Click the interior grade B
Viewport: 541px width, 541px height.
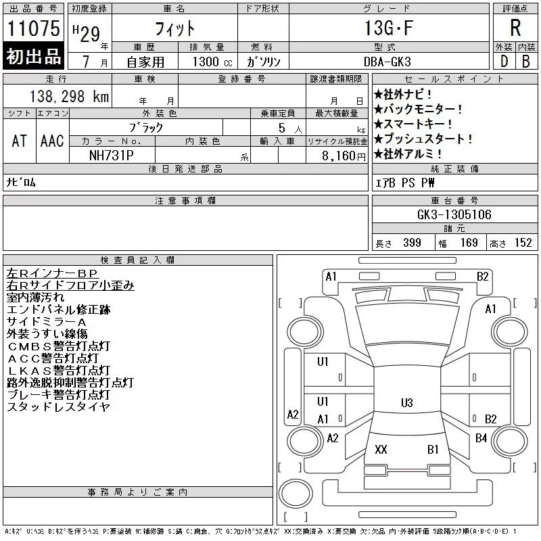coord(526,62)
